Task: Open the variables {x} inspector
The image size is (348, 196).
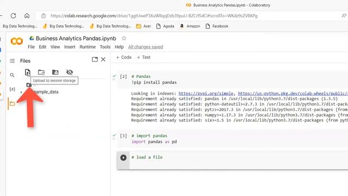Action: (12, 89)
